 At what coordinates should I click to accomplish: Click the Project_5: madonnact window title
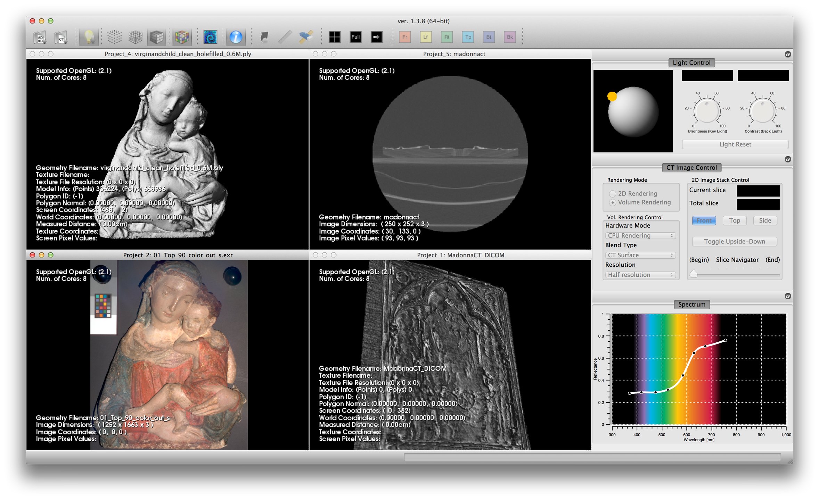[454, 54]
